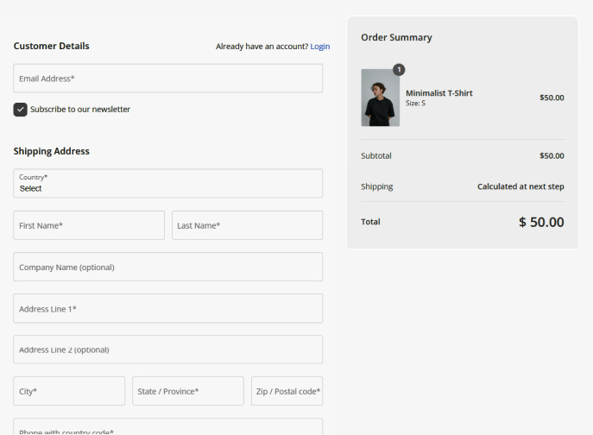Click the 'Calculated at next step' shipping text

[x=520, y=186]
